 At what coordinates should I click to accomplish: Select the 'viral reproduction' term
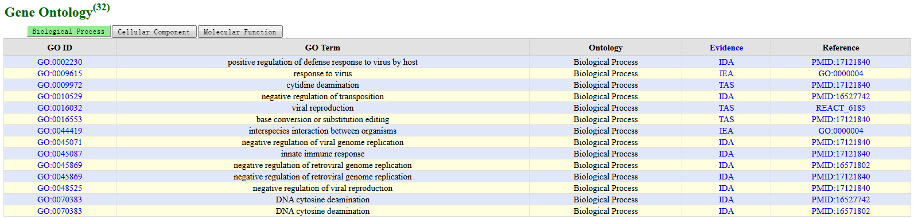(x=322, y=108)
